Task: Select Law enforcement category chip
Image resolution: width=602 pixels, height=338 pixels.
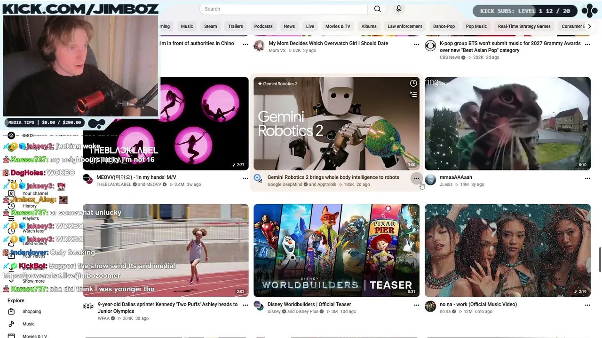Action: pos(405,26)
